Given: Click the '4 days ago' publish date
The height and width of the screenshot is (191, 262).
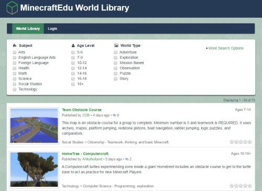Looking at the screenshot, I should [101, 115].
